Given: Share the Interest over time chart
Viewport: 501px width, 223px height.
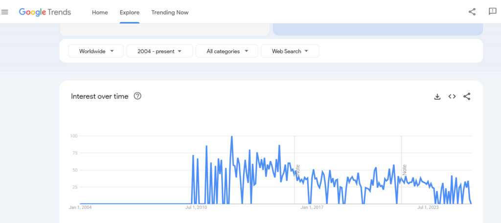Looking at the screenshot, I should click(x=467, y=97).
